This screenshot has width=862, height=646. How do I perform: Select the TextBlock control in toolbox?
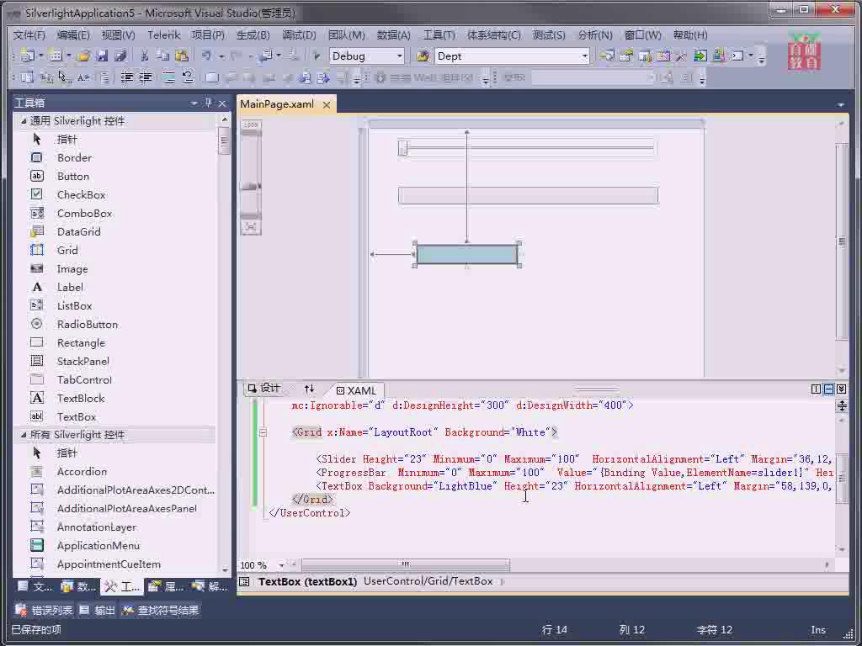(x=80, y=398)
